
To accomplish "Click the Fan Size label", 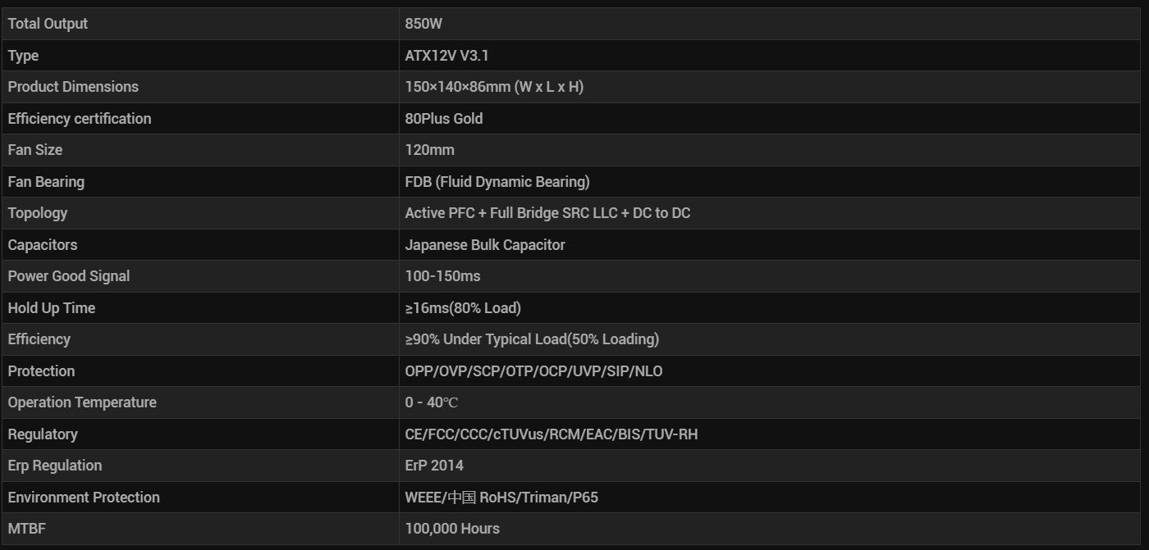I will [x=35, y=150].
